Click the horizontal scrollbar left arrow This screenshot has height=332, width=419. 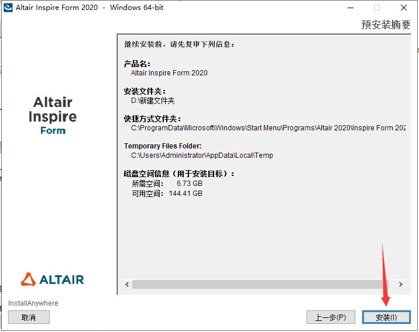pos(127,285)
